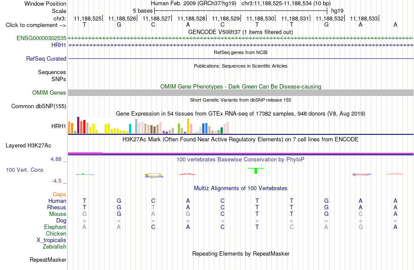
Task: Click the -4.5 PhyloP lower limit value
Action: [57, 181]
